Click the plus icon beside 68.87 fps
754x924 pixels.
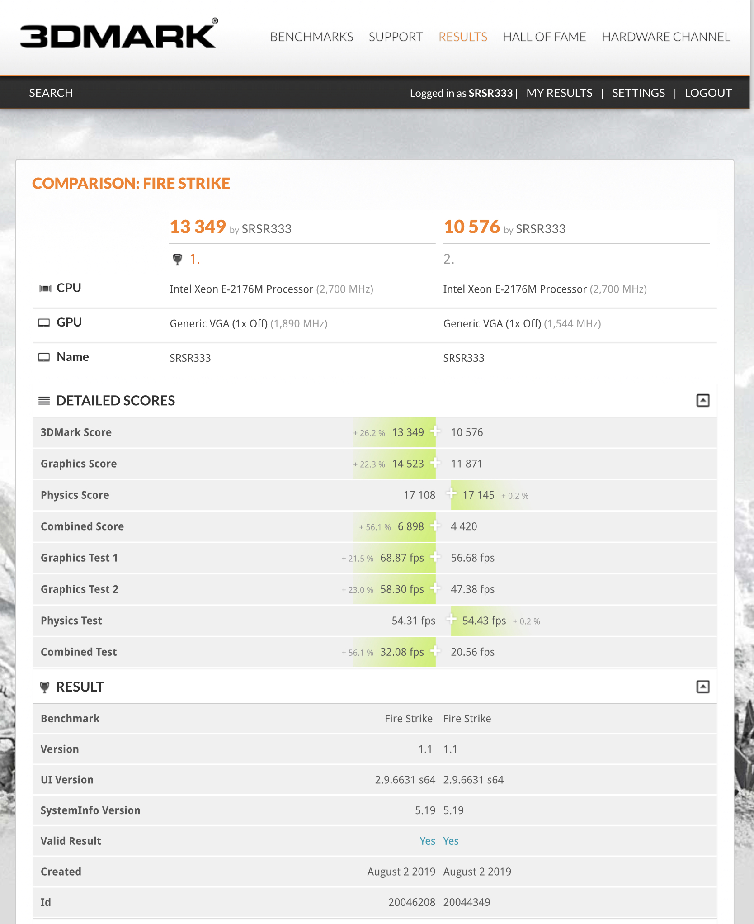[x=435, y=557]
